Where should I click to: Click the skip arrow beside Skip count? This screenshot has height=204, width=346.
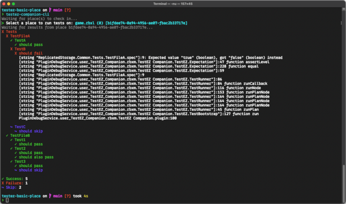[3, 188]
